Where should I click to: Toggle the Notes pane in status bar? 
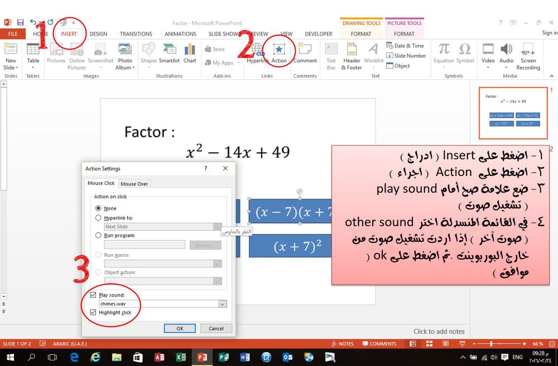pos(343,344)
